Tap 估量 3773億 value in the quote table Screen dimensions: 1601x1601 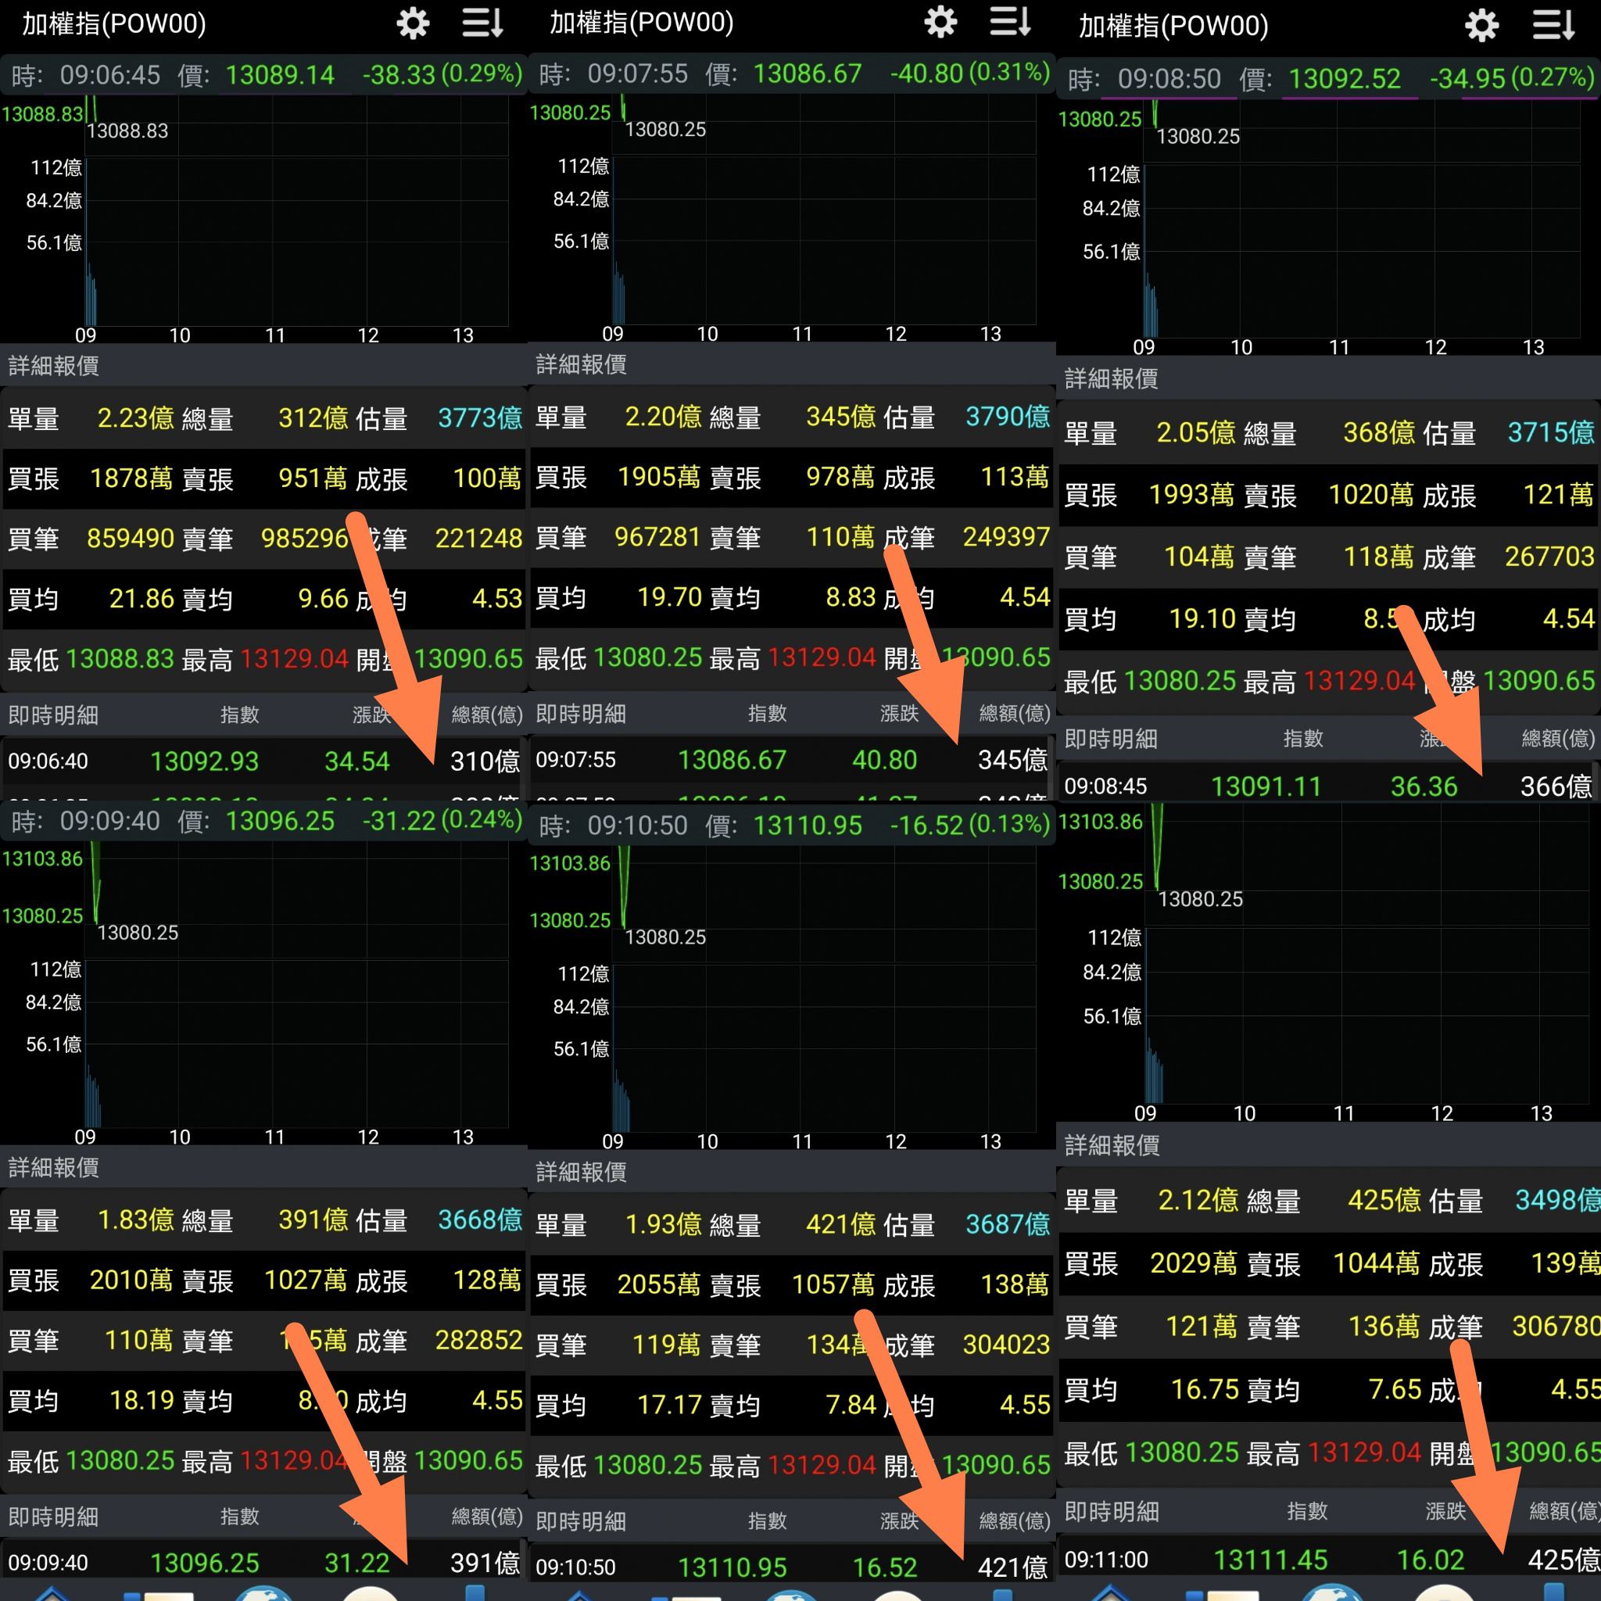click(479, 417)
